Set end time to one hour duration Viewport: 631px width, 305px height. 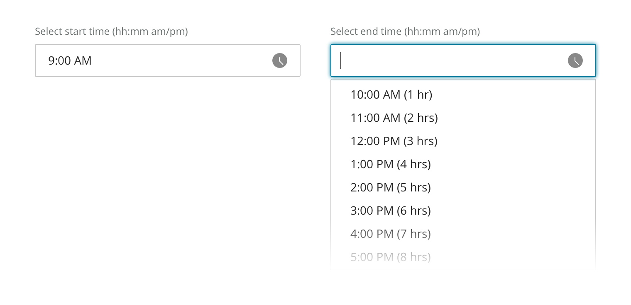391,94
